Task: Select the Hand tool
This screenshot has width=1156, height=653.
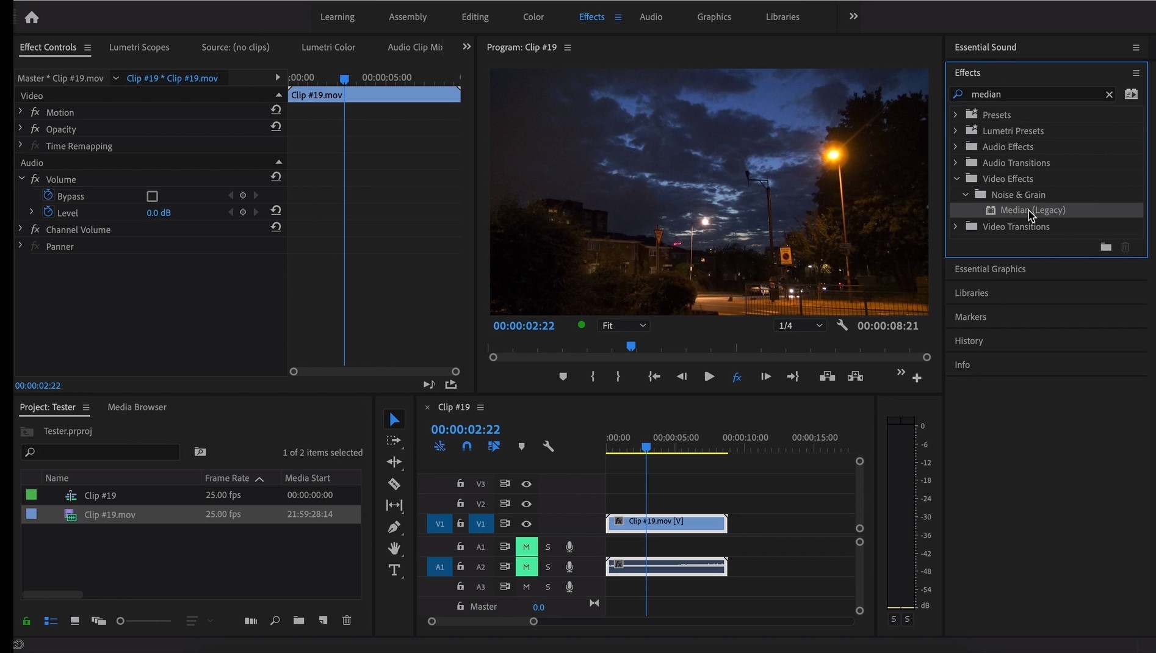Action: coord(394,548)
